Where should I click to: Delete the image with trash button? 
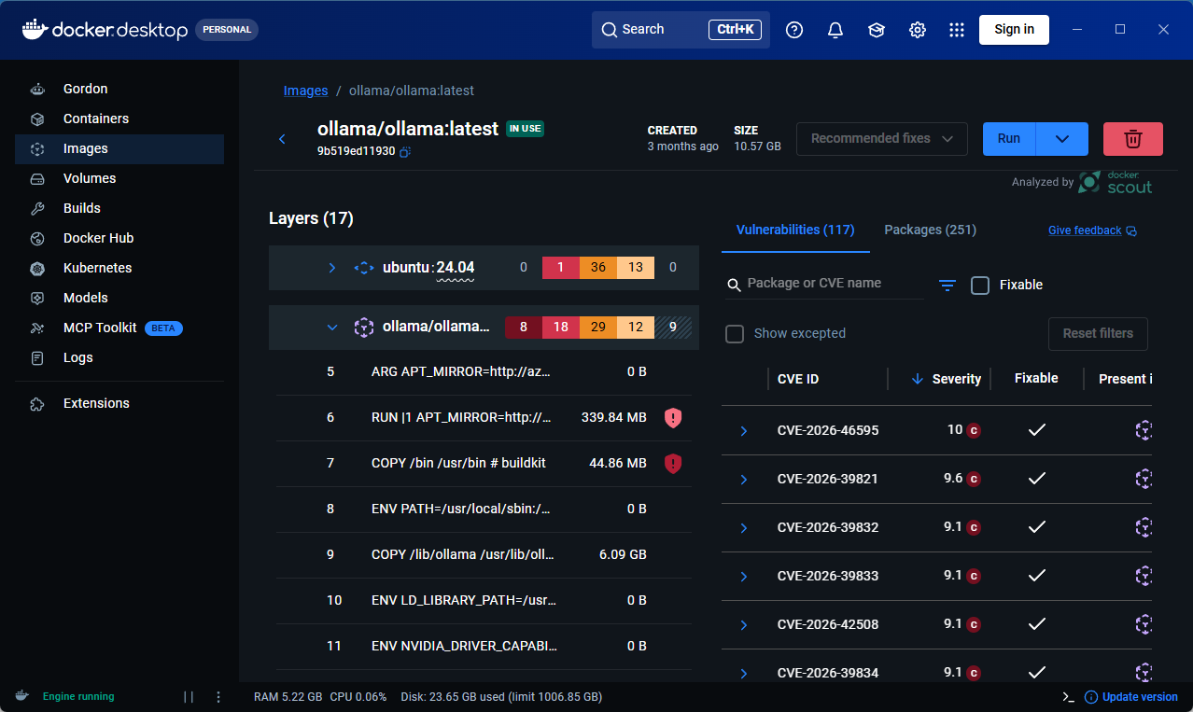click(1133, 138)
